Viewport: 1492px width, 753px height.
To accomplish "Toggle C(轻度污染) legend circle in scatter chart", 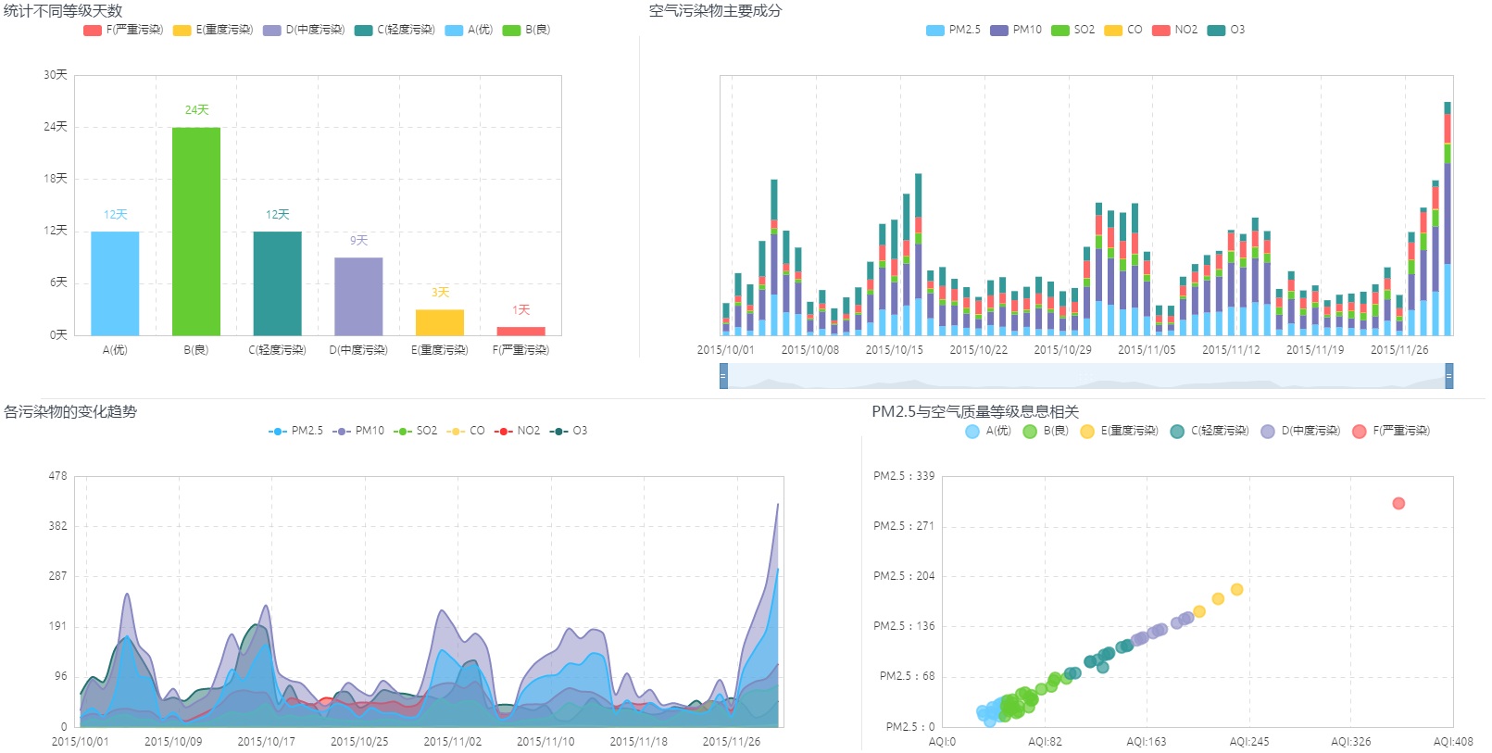I will [1177, 432].
